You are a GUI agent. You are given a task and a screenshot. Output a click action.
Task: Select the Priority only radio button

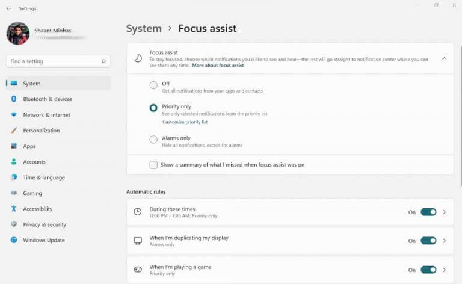click(153, 108)
